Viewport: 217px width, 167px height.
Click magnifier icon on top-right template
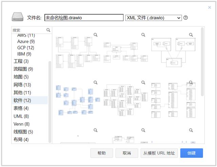pyautogui.click(x=191, y=35)
